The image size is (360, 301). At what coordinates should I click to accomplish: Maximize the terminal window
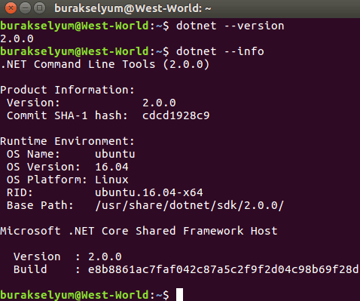click(39, 8)
